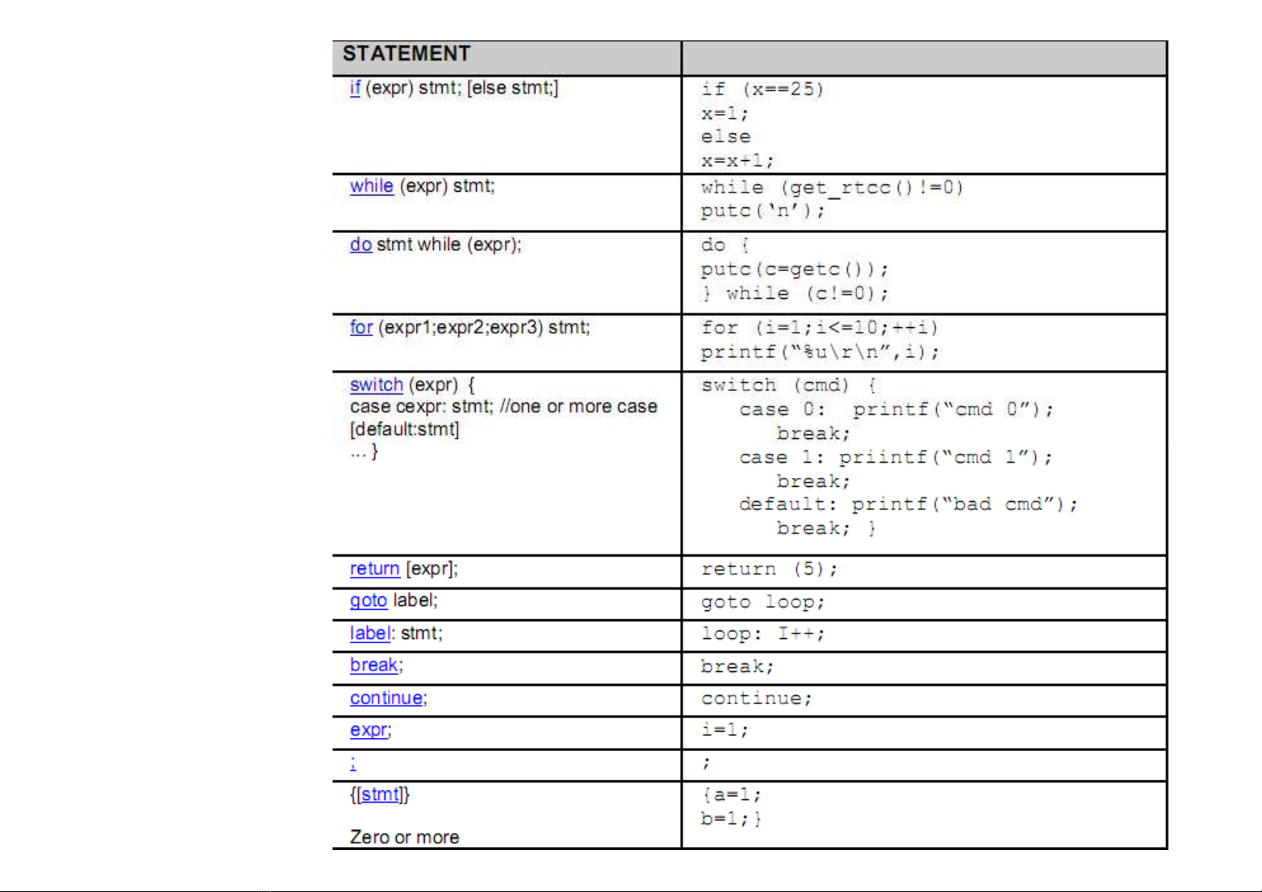
Task: Click the semicolon null-statement link
Action: tap(353, 763)
